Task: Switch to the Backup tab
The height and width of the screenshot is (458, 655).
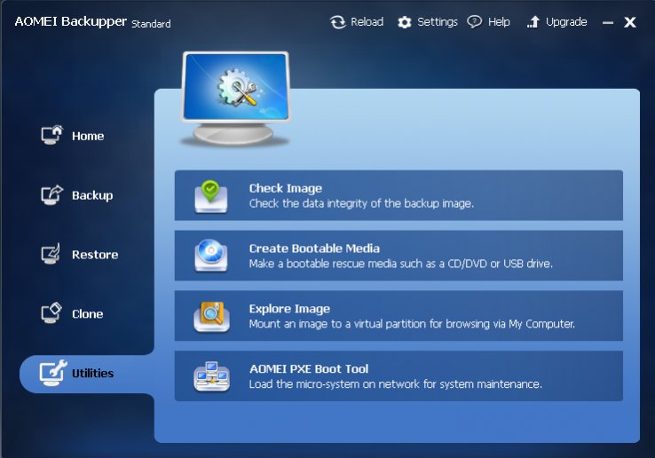Action: pyautogui.click(x=92, y=195)
